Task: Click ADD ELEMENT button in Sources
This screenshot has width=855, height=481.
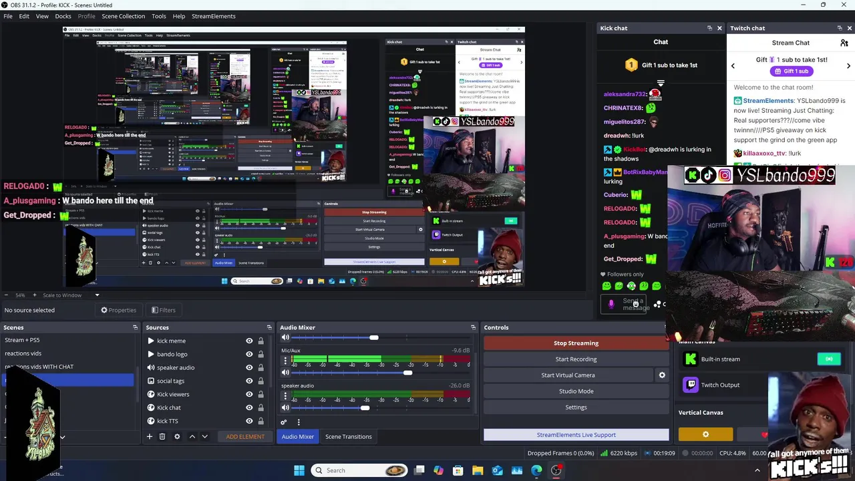Action: [x=245, y=436]
